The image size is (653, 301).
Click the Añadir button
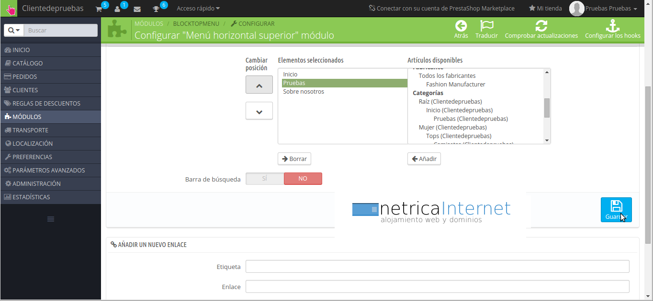click(x=424, y=159)
